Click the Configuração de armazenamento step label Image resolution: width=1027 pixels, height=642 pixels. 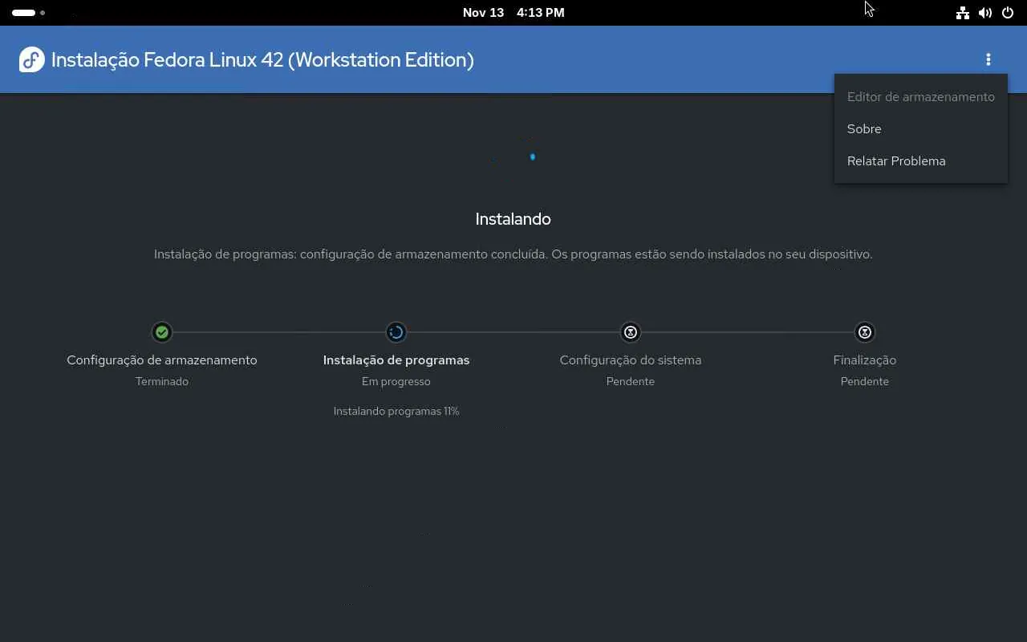pos(162,360)
